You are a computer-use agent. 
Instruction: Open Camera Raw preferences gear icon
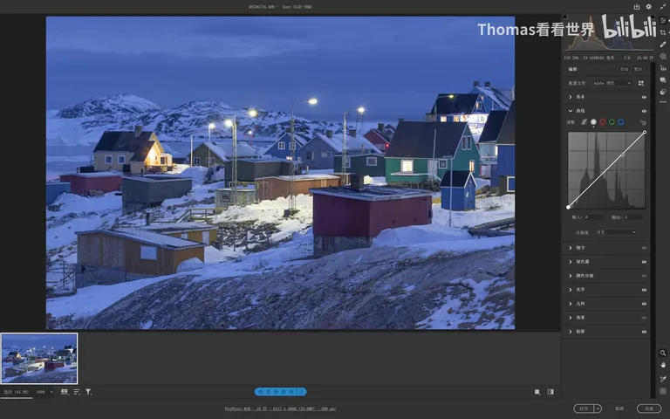click(649, 6)
